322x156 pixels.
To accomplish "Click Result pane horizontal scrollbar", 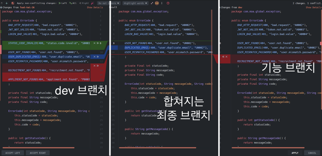I will [158, 148].
